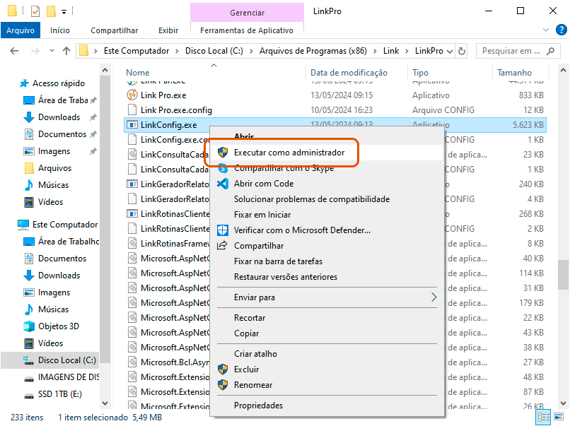The image size is (570, 426).
Task: Select the Link Pro.exe file
Action: pos(163,95)
